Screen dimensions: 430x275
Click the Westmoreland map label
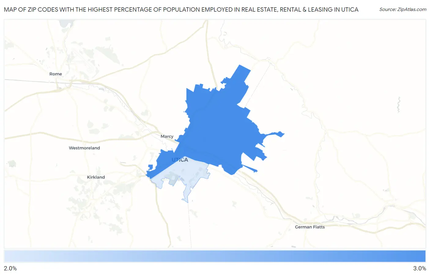84,148
